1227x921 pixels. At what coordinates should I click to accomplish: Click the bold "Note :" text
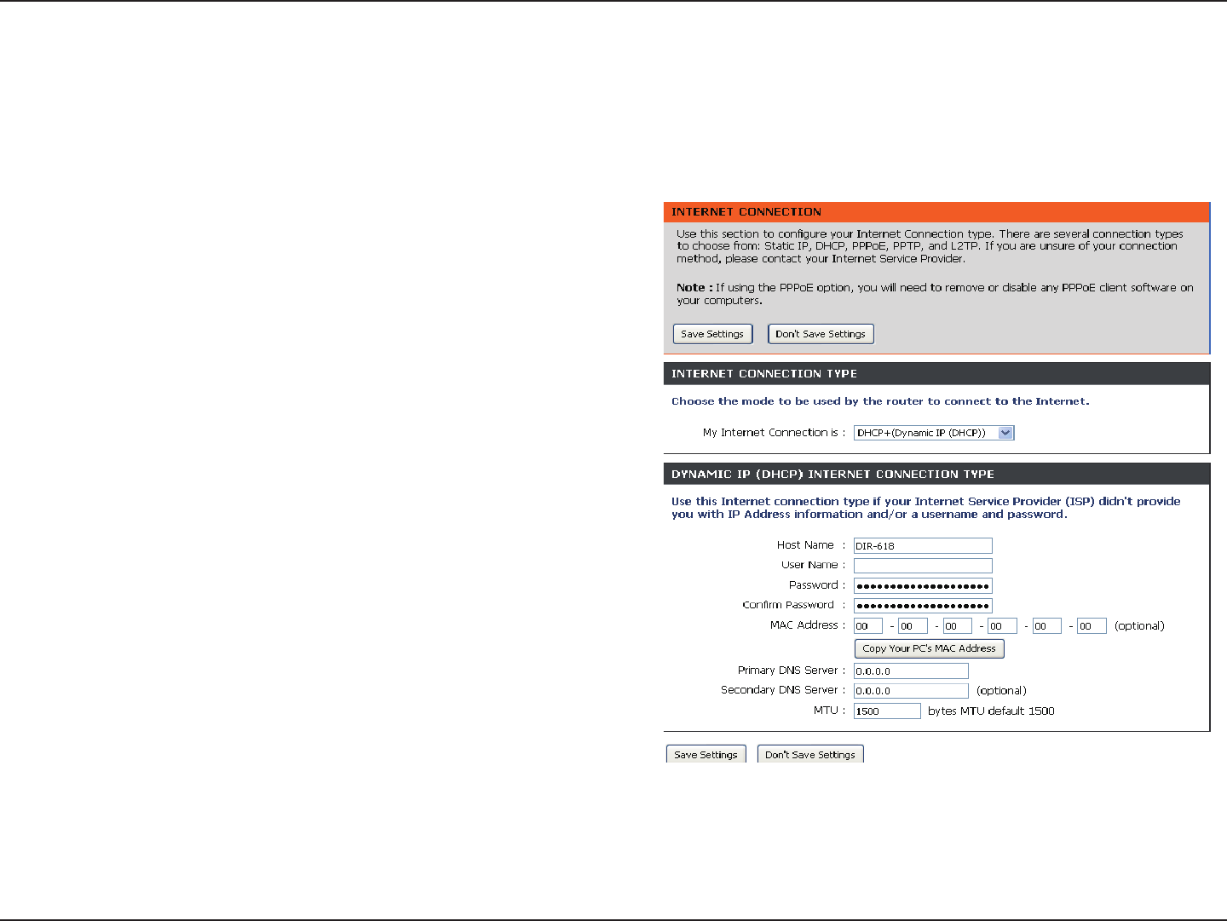click(694, 288)
